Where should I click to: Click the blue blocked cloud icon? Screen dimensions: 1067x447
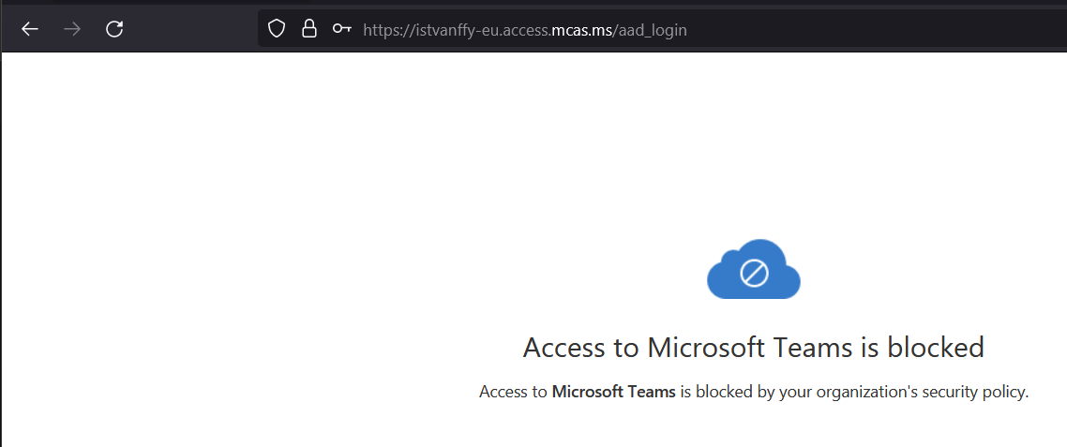tap(753, 270)
